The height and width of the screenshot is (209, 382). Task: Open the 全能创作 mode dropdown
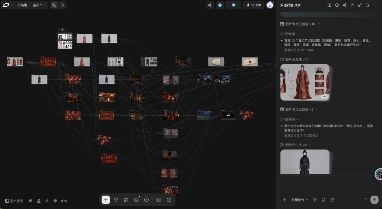pyautogui.click(x=300, y=200)
